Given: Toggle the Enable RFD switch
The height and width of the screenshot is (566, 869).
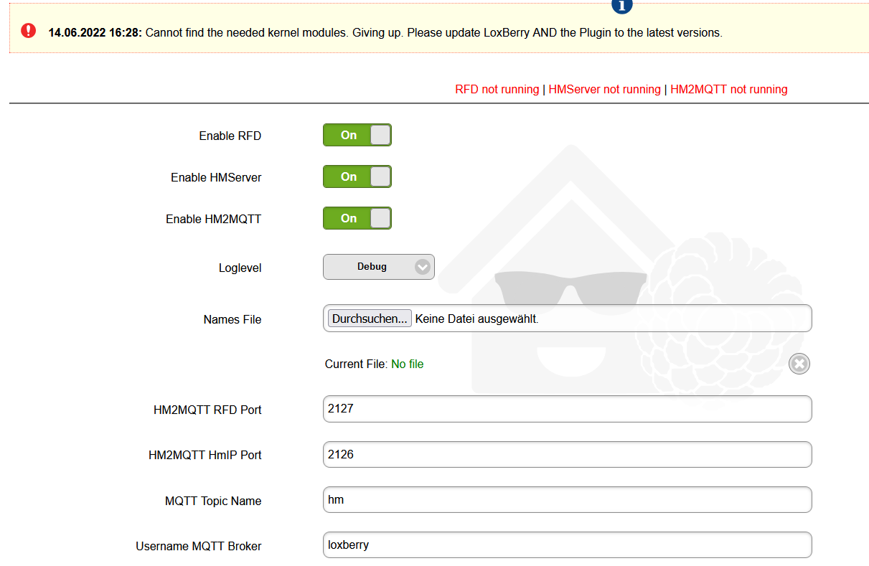Looking at the screenshot, I should pyautogui.click(x=357, y=135).
